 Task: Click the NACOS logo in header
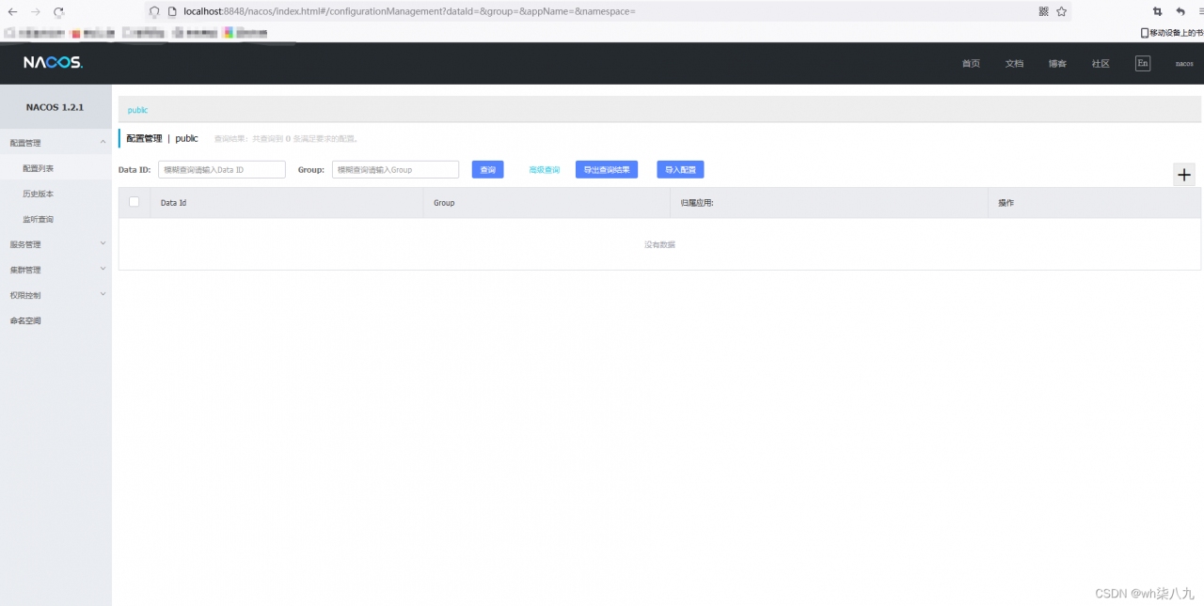coord(53,63)
